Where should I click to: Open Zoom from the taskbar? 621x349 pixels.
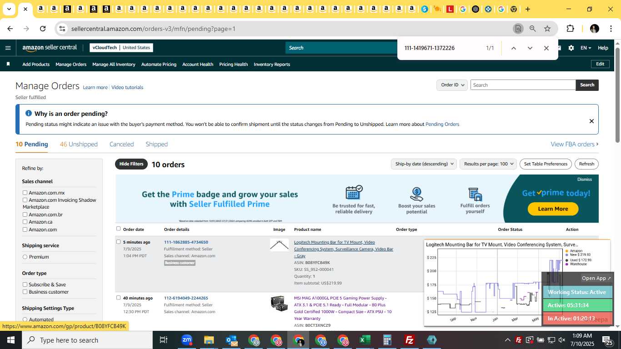pyautogui.click(x=186, y=340)
